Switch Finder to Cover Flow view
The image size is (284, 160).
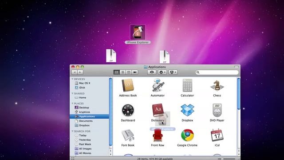click(135, 72)
